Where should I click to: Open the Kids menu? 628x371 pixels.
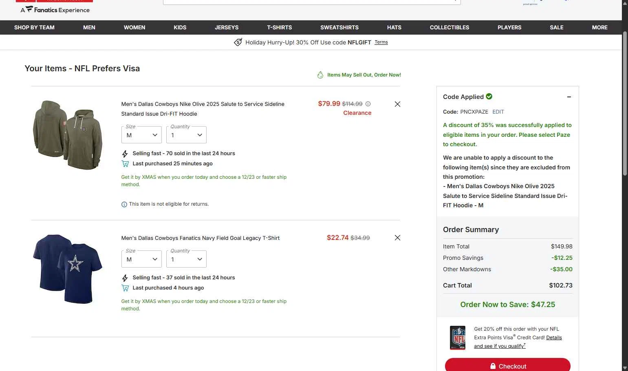(180, 27)
